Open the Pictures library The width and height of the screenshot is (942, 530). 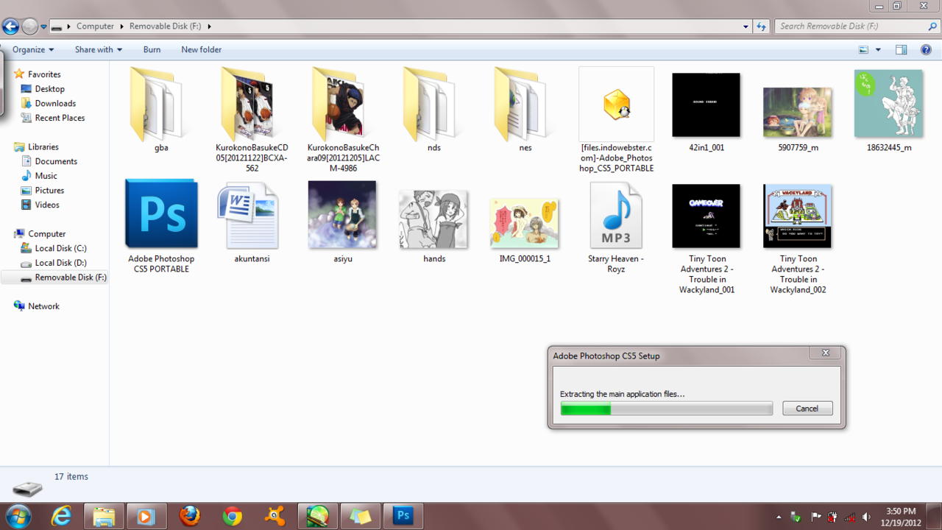click(x=49, y=191)
